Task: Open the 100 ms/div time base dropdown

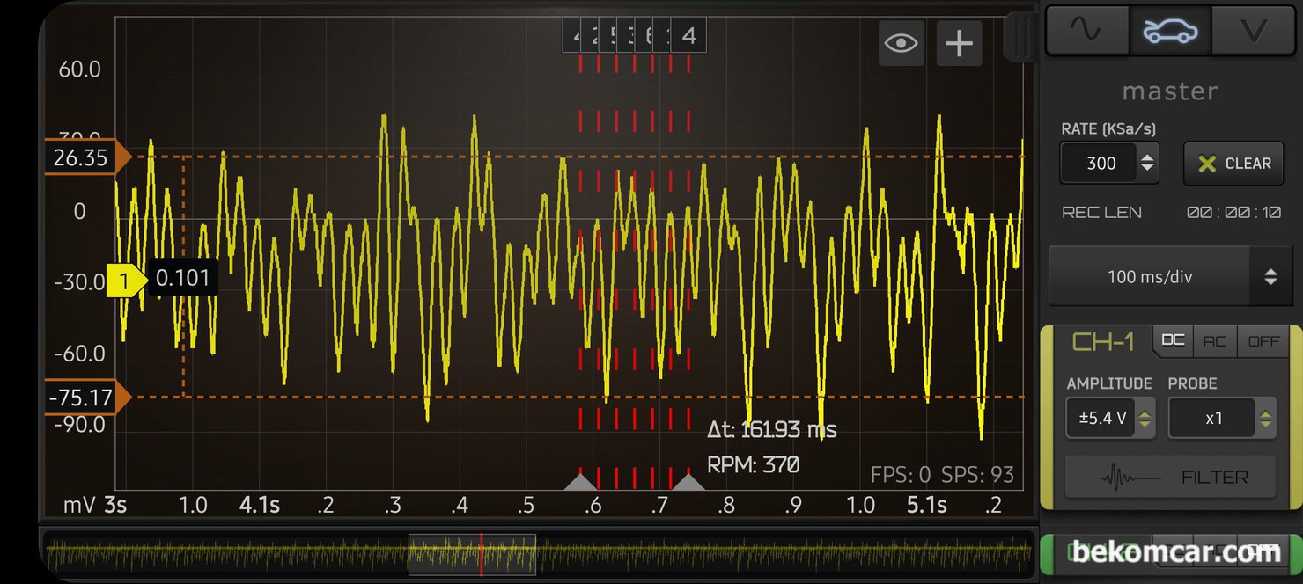Action: tap(1150, 277)
